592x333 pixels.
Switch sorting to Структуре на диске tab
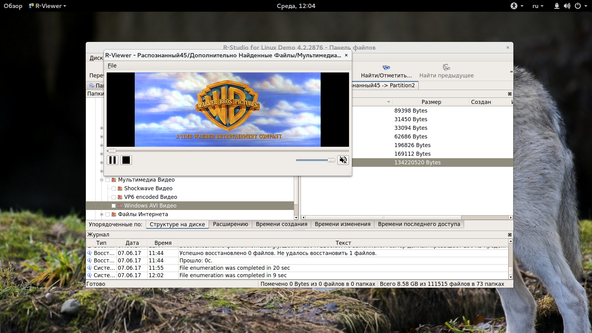177,224
